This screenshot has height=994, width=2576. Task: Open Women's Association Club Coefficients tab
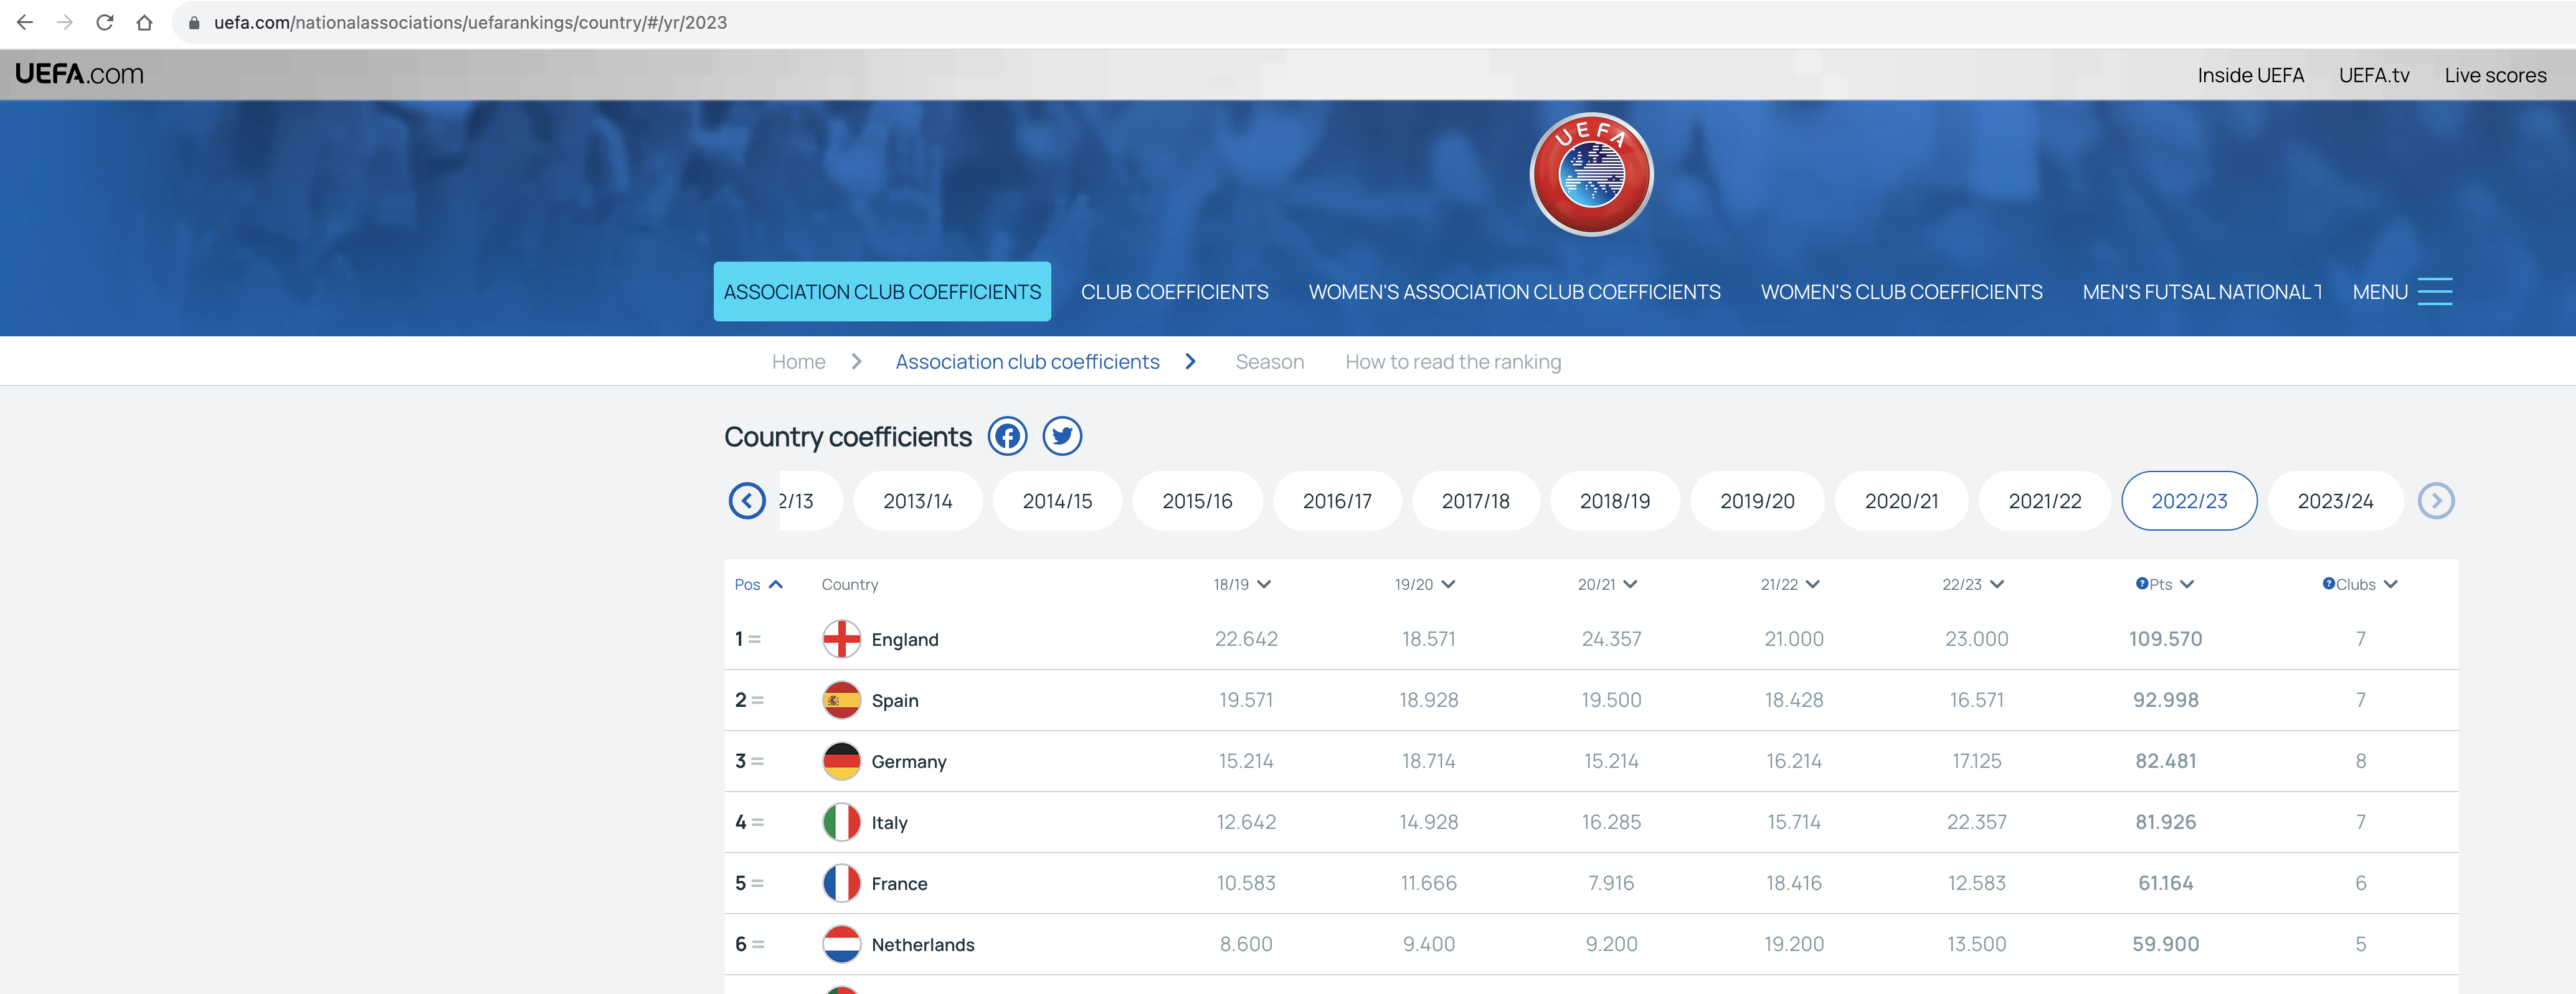1514,292
